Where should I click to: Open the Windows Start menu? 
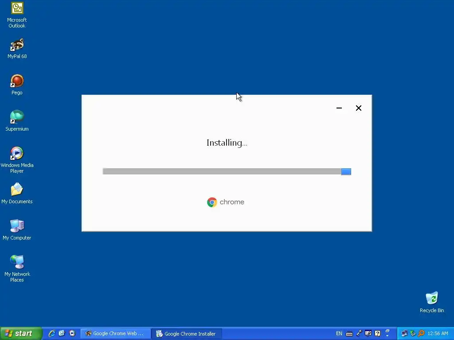pos(21,333)
